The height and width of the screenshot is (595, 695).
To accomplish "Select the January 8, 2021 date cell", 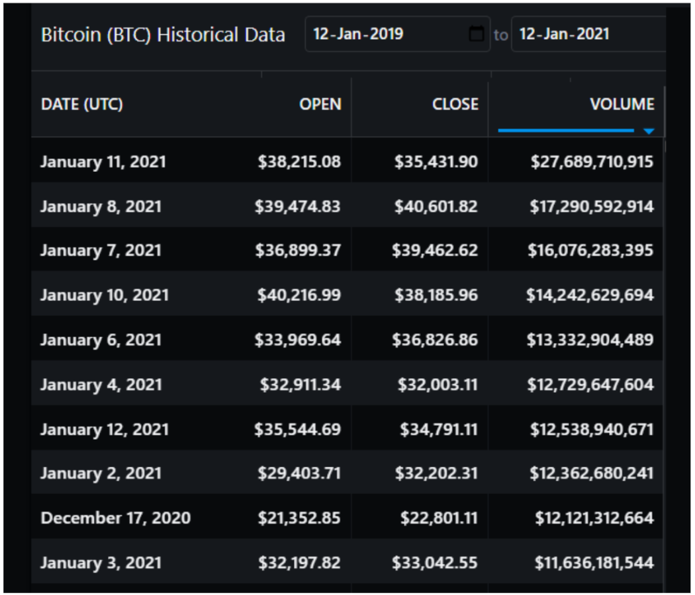I will (101, 206).
